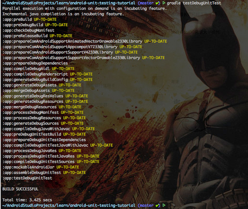The image size is (248, 209).
Task: Click the '(master' branch label in the bottom prompt
Action: pos(145,205)
